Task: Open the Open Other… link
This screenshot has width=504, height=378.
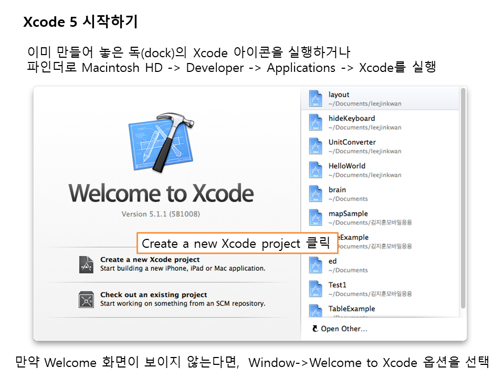Action: point(344,329)
